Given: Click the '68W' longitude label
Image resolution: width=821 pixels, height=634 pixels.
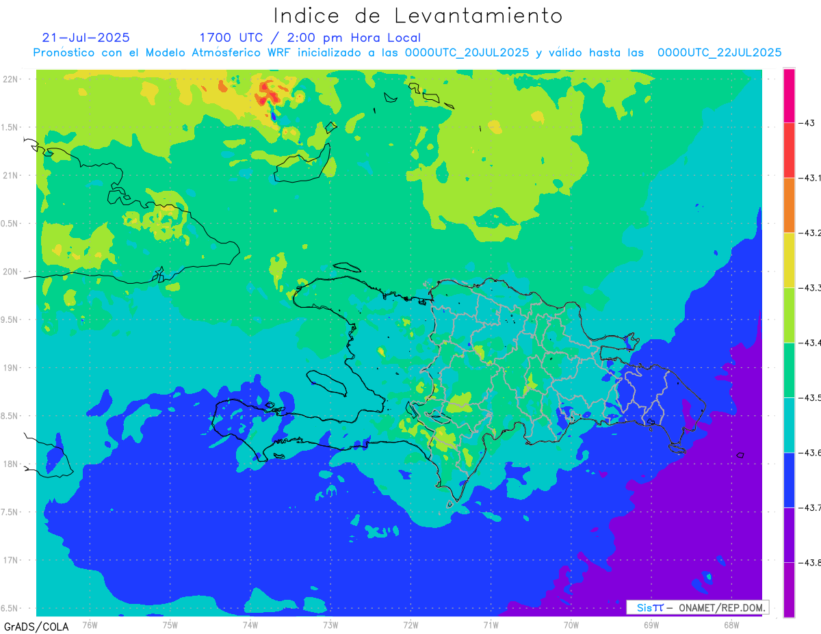Looking at the screenshot, I should pyautogui.click(x=731, y=624).
